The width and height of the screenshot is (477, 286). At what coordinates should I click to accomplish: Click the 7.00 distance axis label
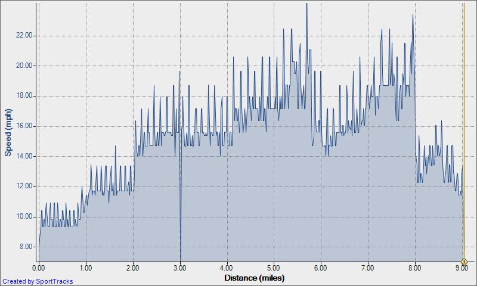[368, 268]
